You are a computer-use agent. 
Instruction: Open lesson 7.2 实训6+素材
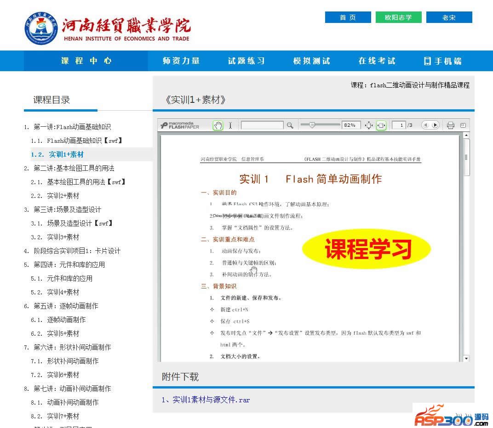[x=55, y=375]
